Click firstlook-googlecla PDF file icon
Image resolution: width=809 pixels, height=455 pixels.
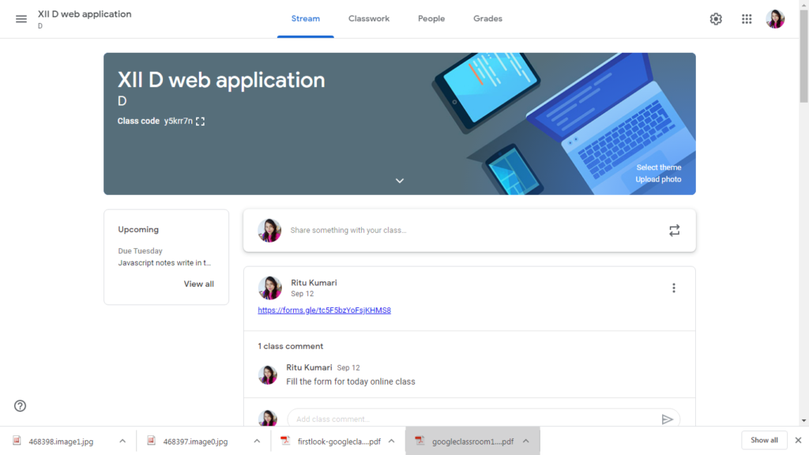[x=285, y=441]
